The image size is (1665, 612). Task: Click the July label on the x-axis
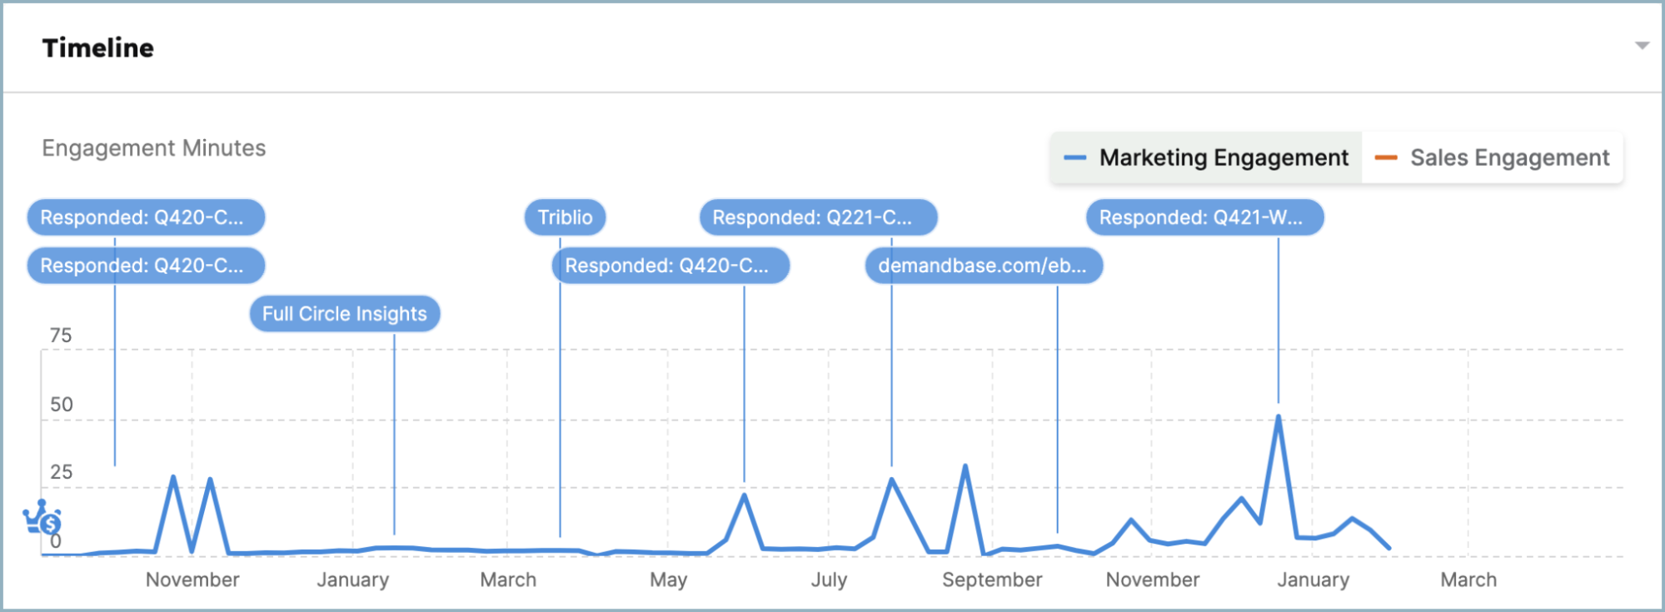[x=829, y=580]
